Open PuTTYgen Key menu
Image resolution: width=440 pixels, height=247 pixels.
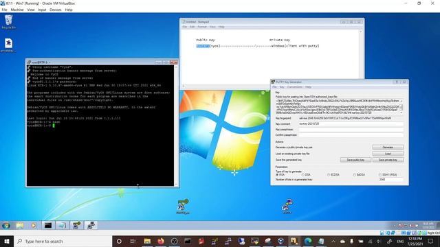[282, 87]
